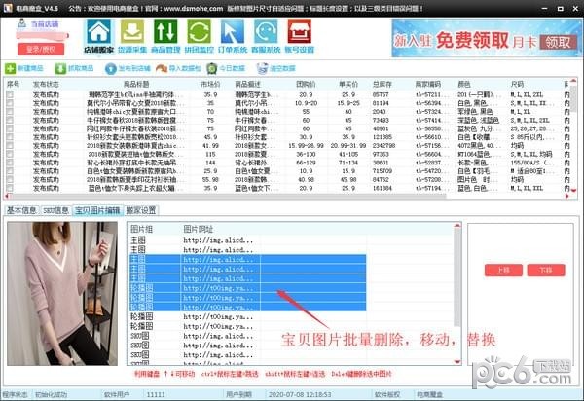Click the sweater product preview image

click(62, 293)
